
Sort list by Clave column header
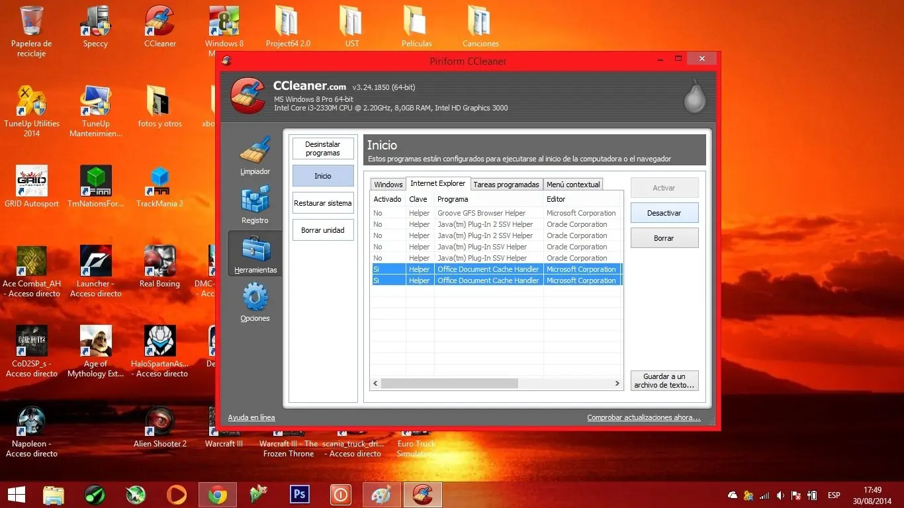420,199
